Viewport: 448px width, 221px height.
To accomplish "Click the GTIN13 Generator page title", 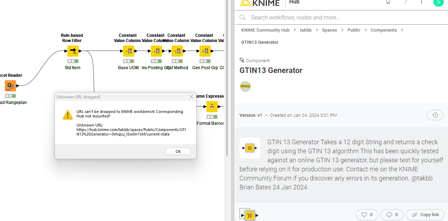I will tap(271, 71).
